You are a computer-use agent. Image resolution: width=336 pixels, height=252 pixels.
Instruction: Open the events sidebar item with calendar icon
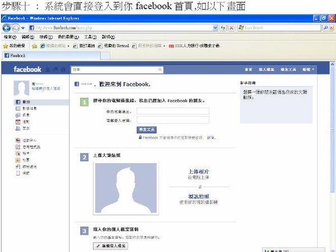point(22,122)
